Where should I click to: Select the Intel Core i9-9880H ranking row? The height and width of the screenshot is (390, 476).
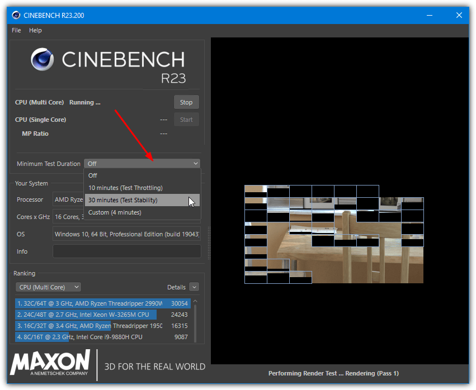(103, 337)
